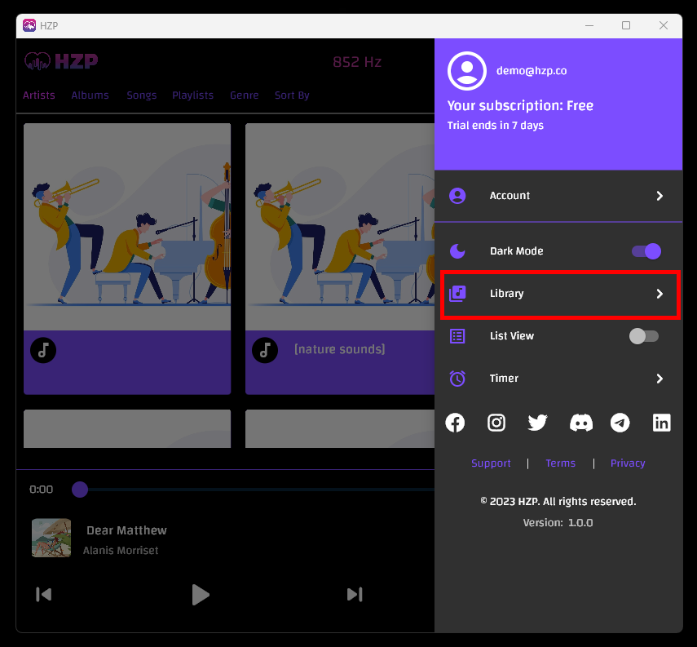Image resolution: width=697 pixels, height=647 pixels.
Task: Play the current song
Action: (200, 595)
